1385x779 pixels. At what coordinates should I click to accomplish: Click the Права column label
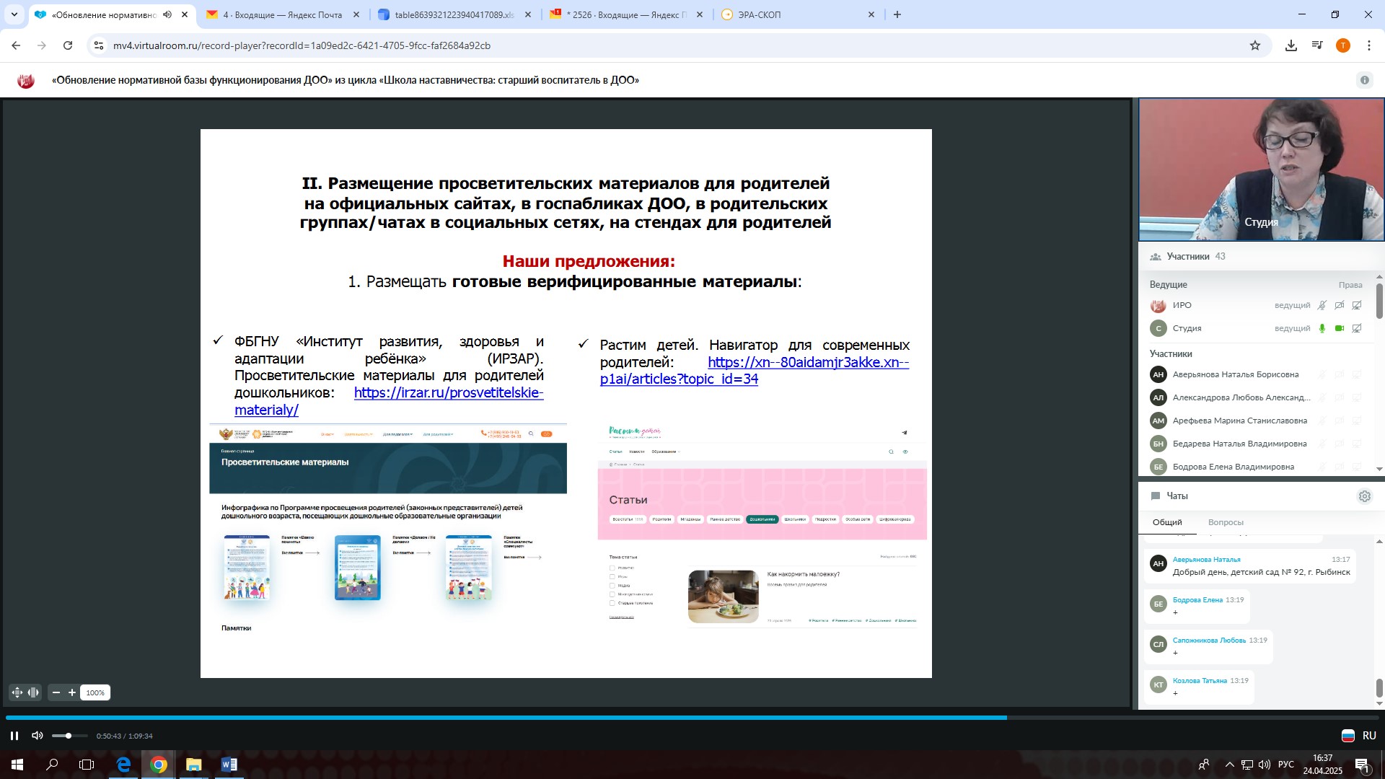point(1350,285)
